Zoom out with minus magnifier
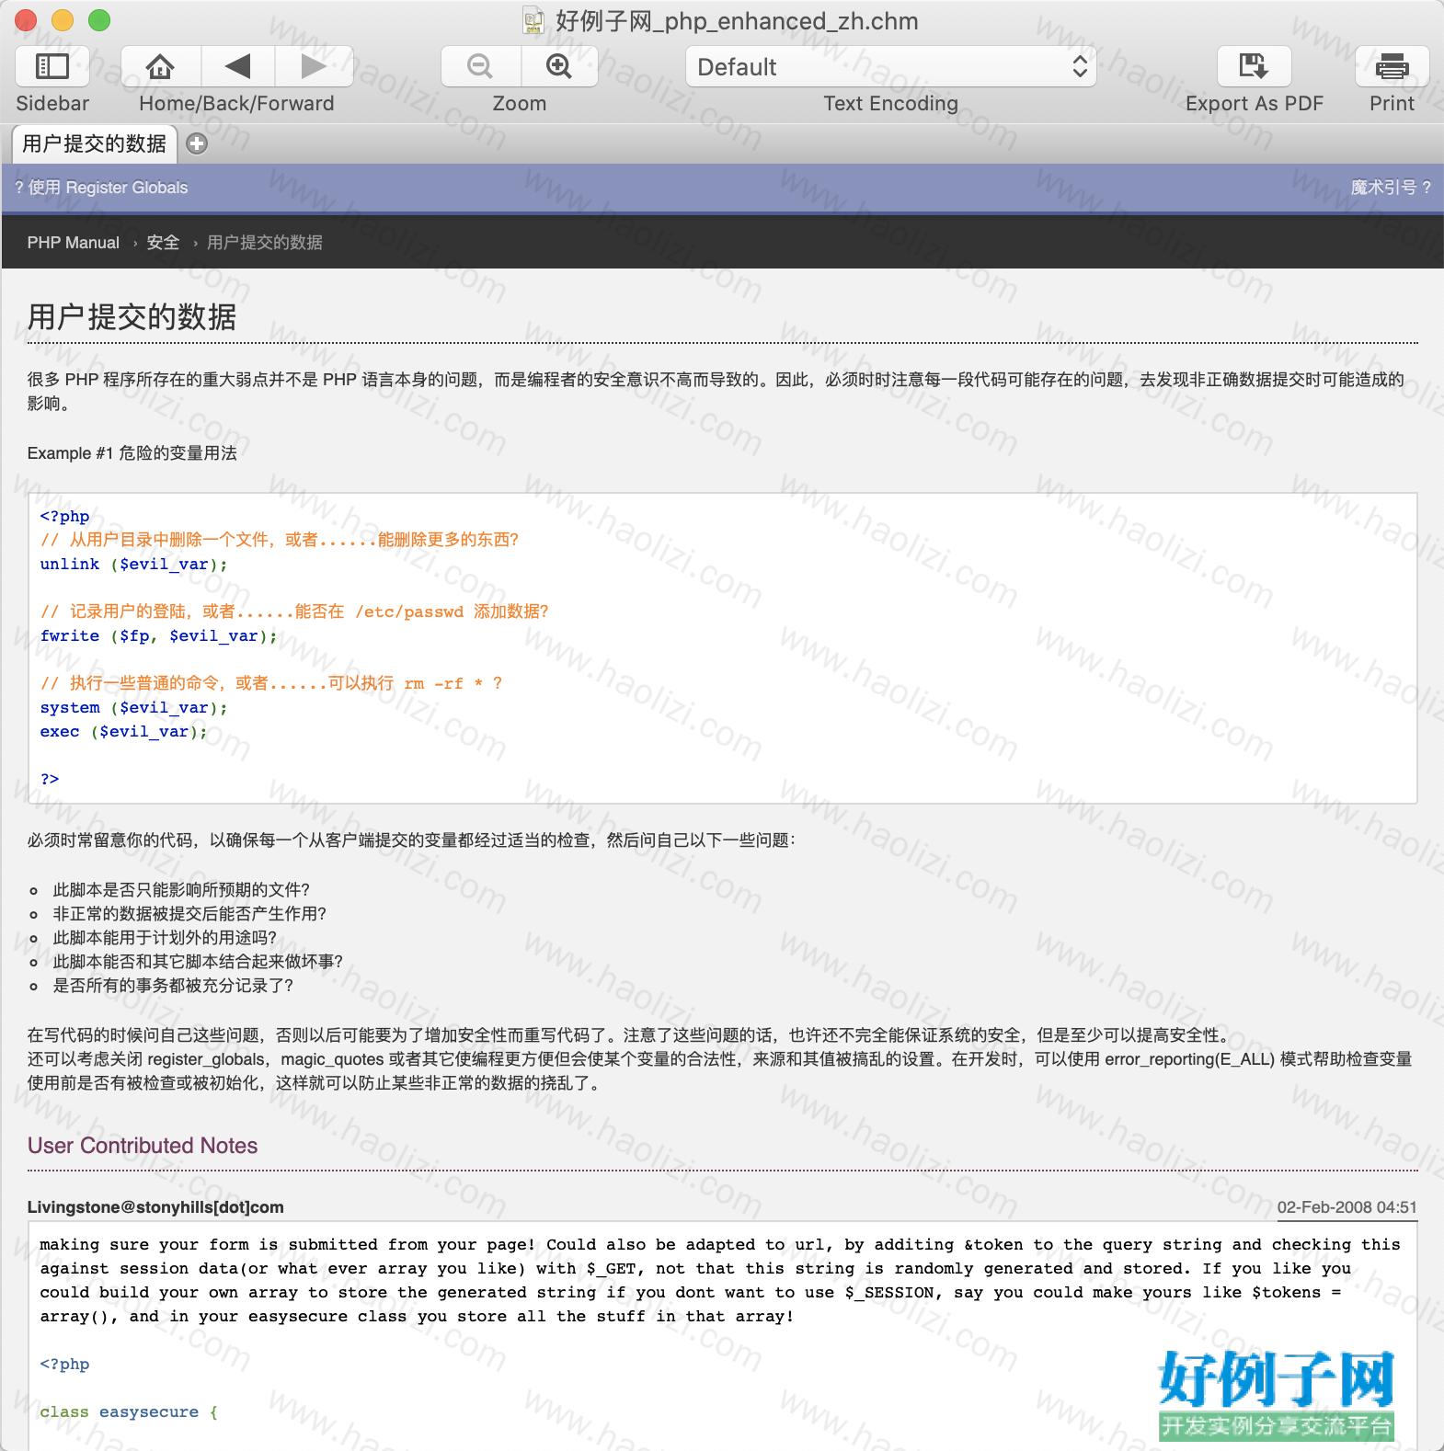The width and height of the screenshot is (1444, 1451). (x=480, y=66)
